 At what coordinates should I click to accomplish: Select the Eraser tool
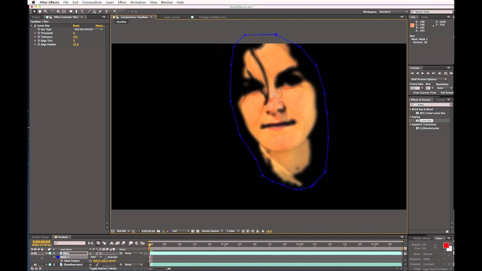coord(101,12)
